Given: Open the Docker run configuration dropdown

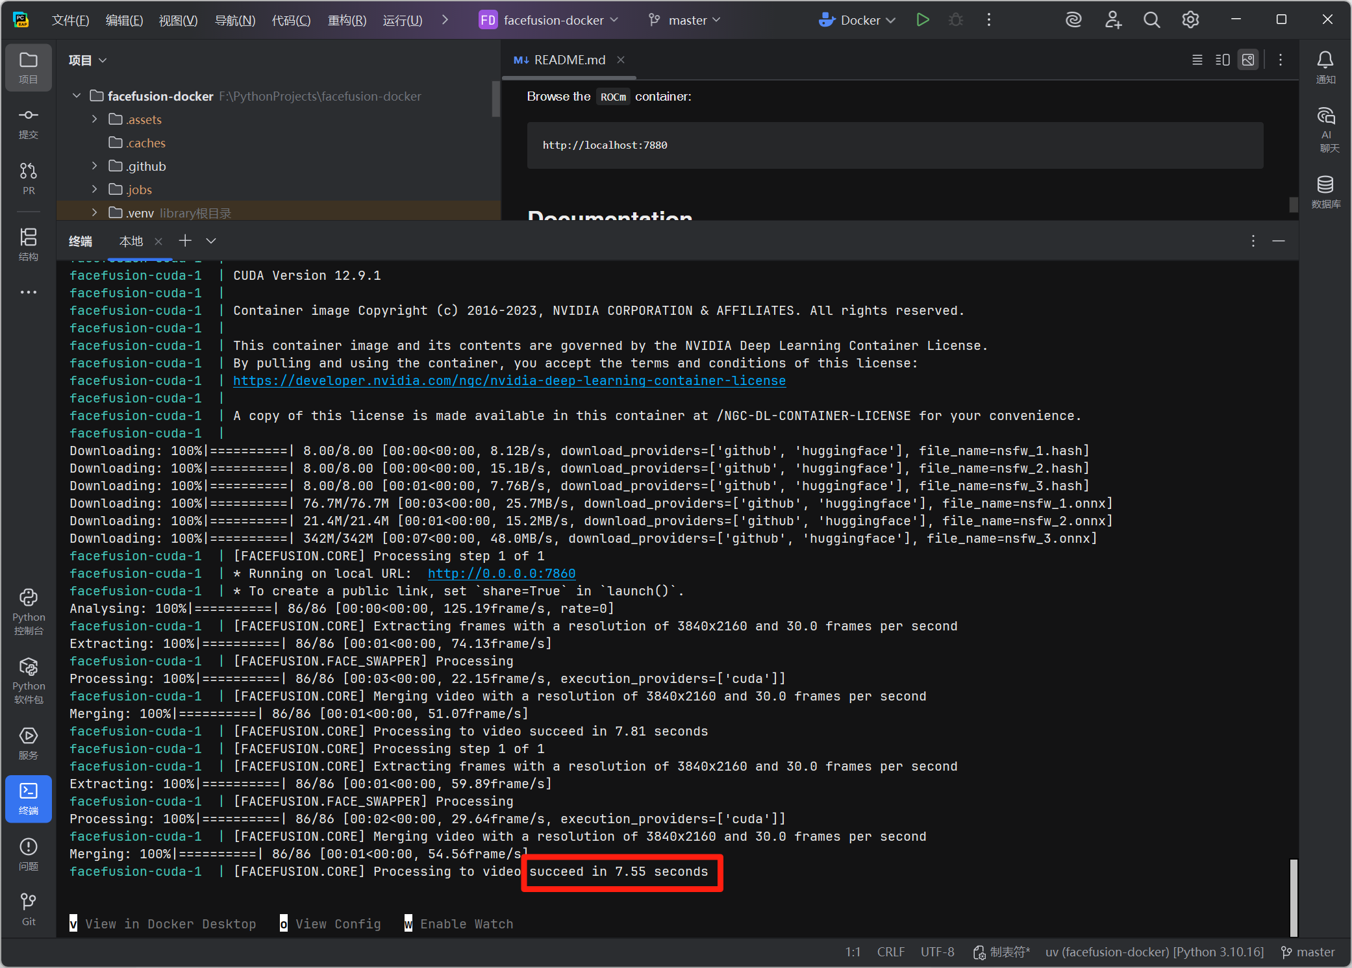Looking at the screenshot, I should coord(858,20).
